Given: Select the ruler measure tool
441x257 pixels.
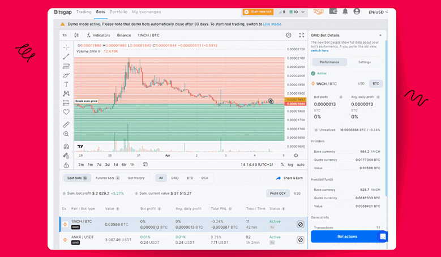Looking at the screenshot, I should pyautogui.click(x=66, y=125).
